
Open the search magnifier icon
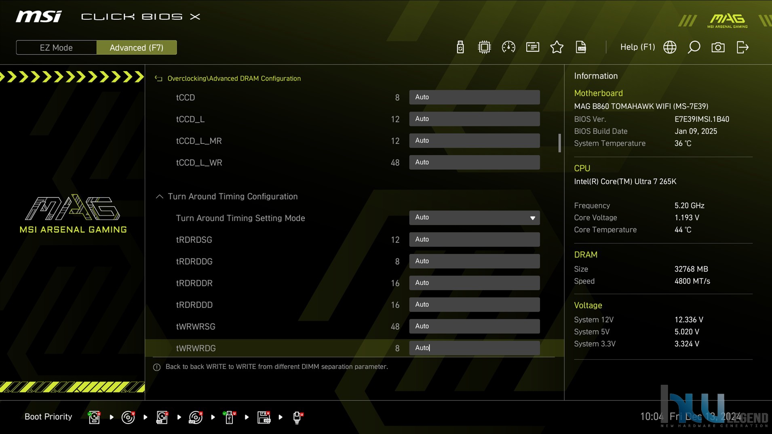click(694, 47)
